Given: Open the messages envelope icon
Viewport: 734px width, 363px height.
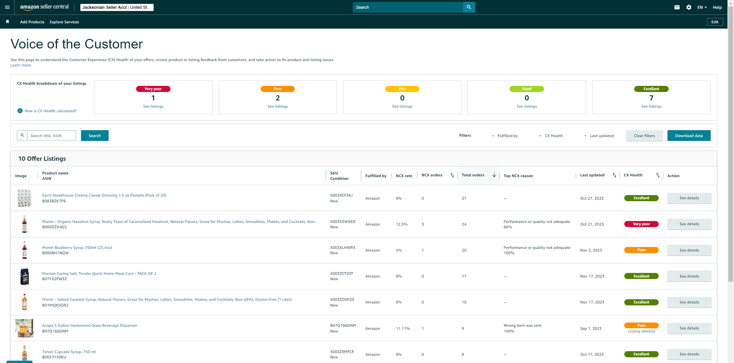Looking at the screenshot, I should click(677, 7).
